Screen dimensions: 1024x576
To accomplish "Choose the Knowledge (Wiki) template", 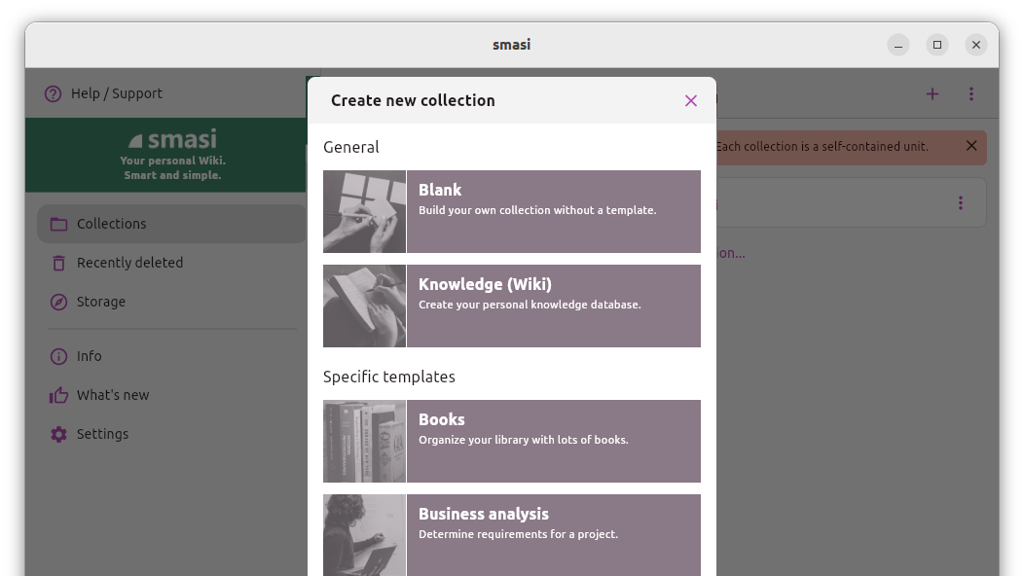I will pos(512,306).
